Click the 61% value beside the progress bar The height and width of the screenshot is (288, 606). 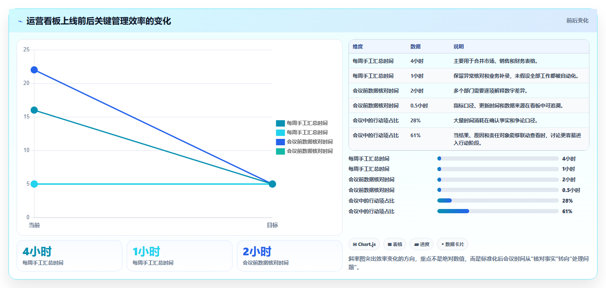click(x=567, y=212)
